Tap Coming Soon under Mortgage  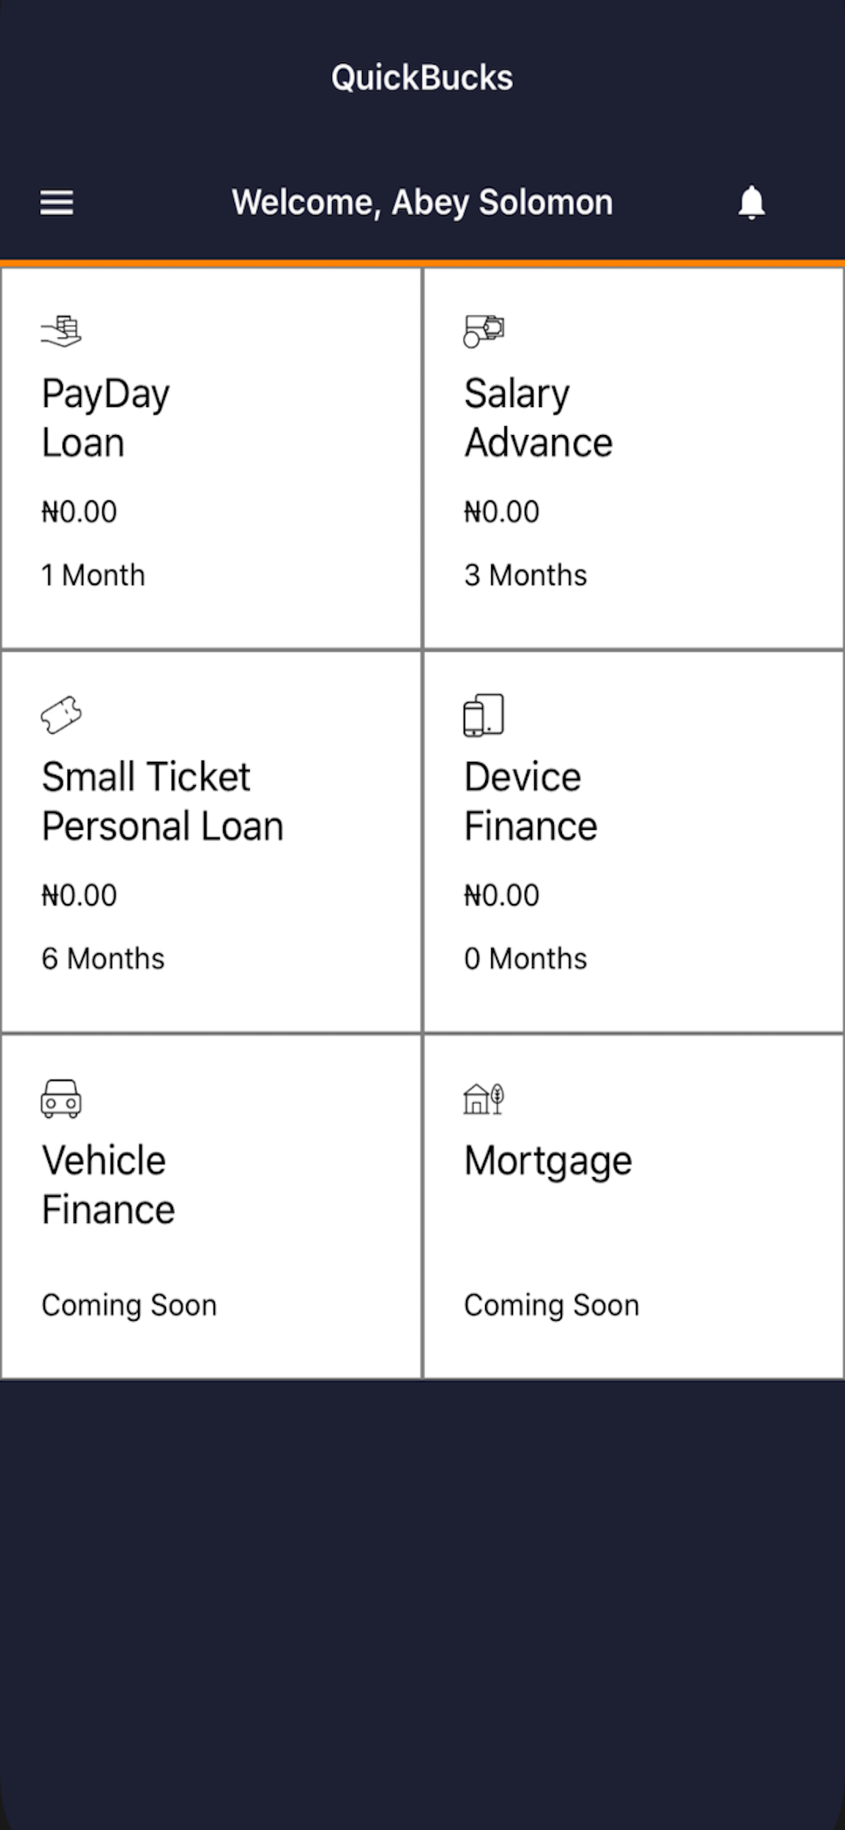pyautogui.click(x=552, y=1305)
